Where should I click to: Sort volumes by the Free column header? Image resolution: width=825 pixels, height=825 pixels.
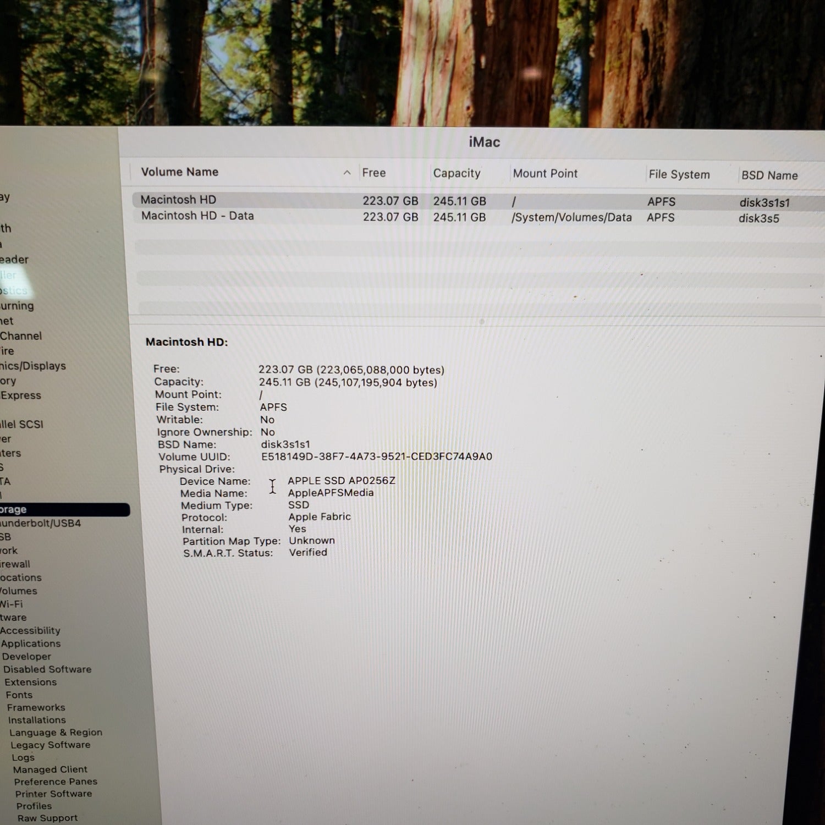click(x=373, y=173)
